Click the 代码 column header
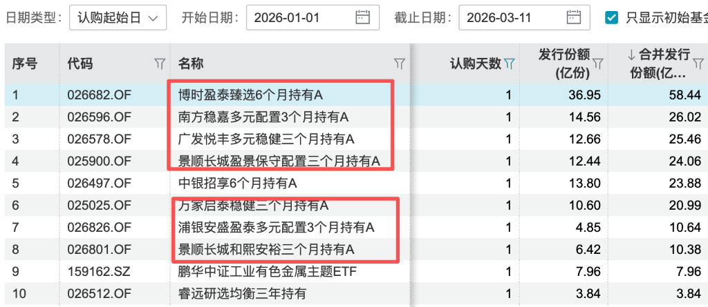The height and width of the screenshot is (307, 708). tap(80, 63)
